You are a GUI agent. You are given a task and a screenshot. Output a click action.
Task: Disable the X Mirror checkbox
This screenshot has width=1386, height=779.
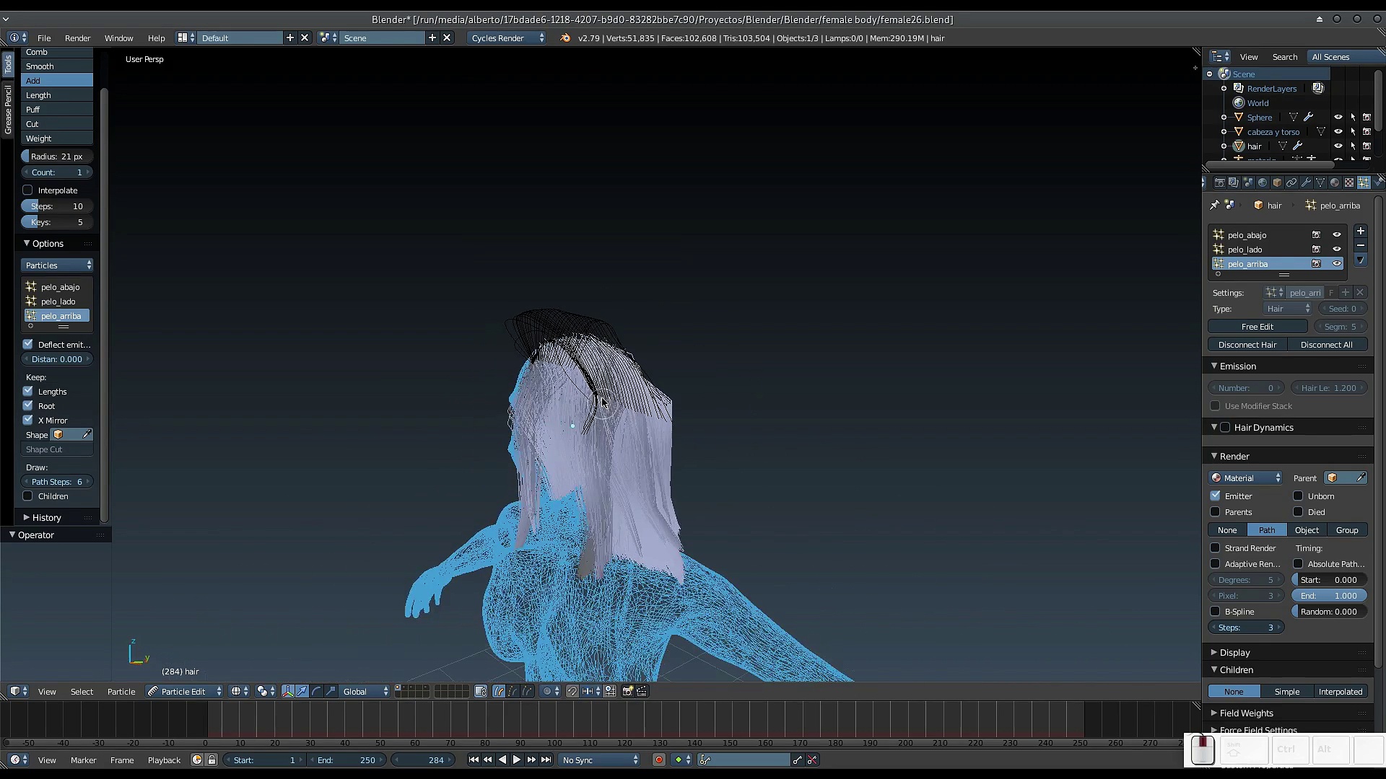point(28,420)
